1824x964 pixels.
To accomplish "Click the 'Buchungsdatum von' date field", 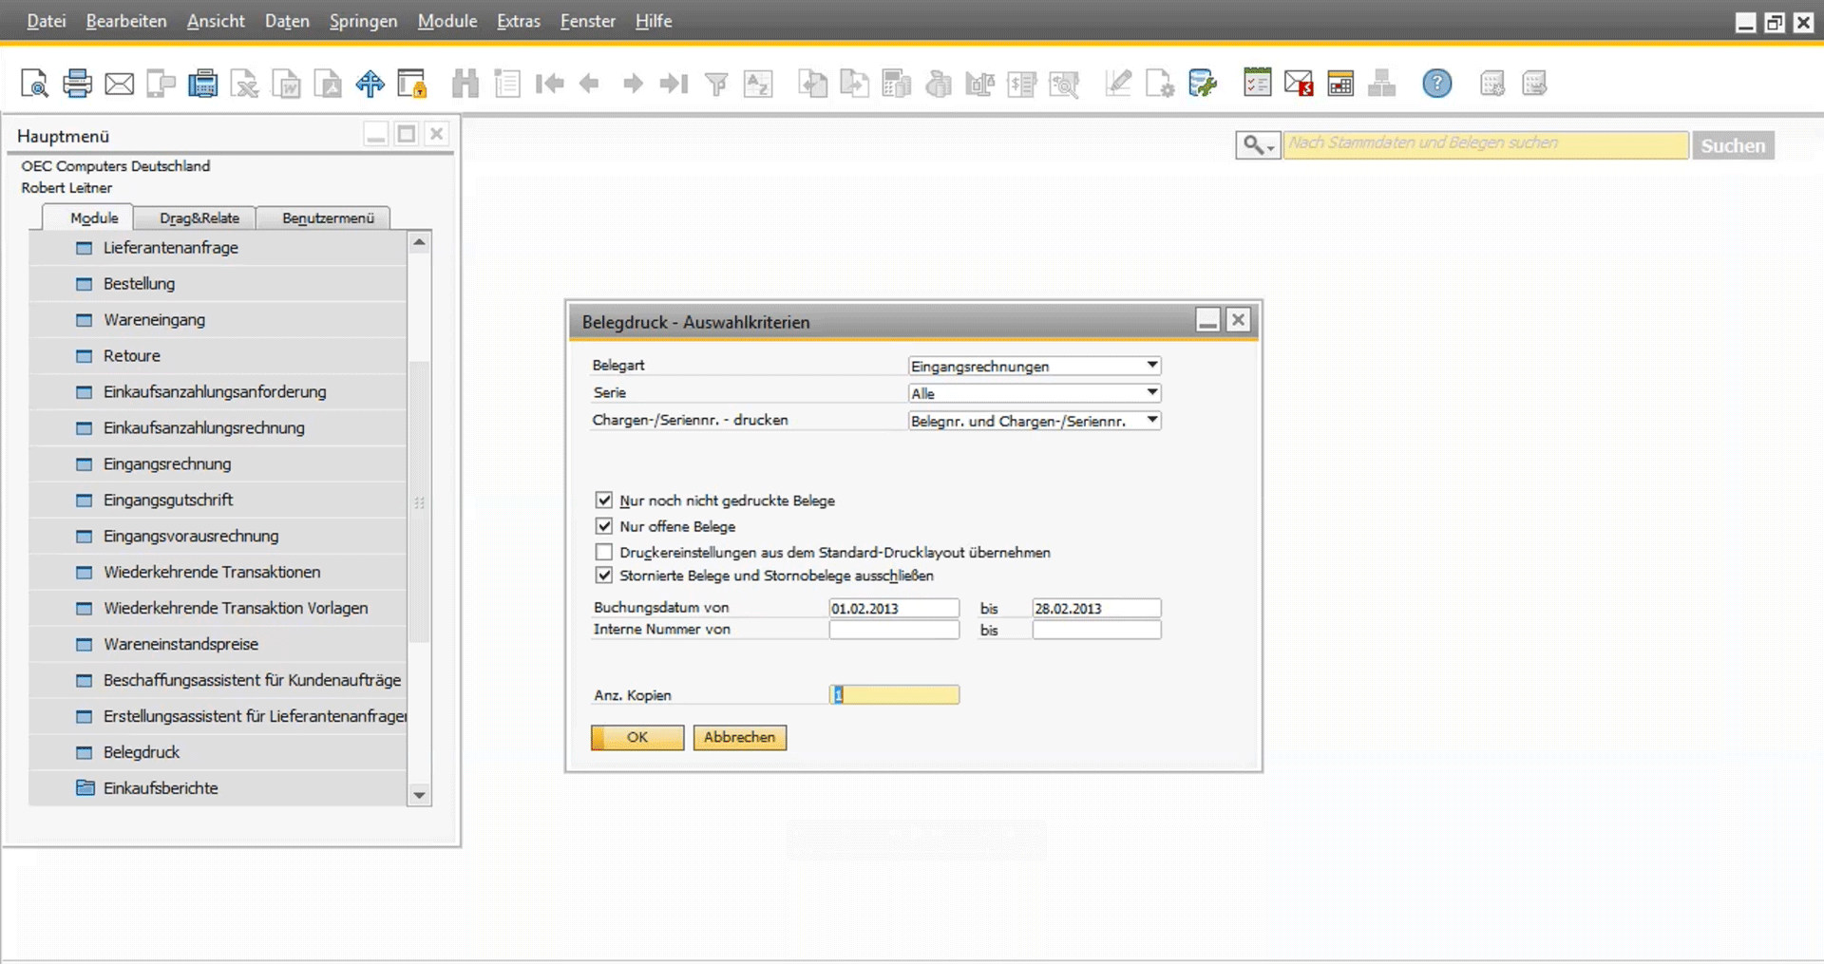I will (x=894, y=608).
